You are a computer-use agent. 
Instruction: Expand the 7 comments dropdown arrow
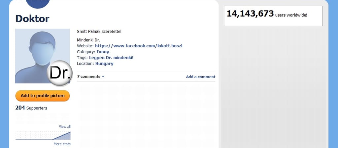pos(103,77)
